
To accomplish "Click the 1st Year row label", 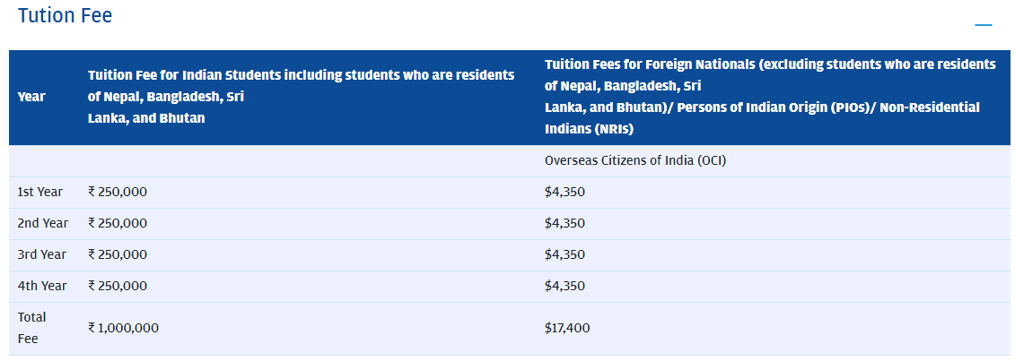I will tap(40, 192).
